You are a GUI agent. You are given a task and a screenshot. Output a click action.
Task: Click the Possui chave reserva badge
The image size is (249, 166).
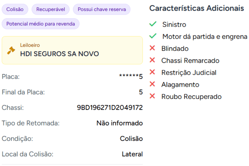[102, 9]
